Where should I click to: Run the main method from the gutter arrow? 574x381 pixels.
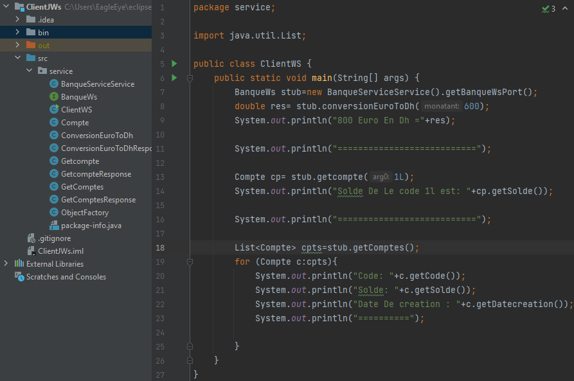[174, 78]
